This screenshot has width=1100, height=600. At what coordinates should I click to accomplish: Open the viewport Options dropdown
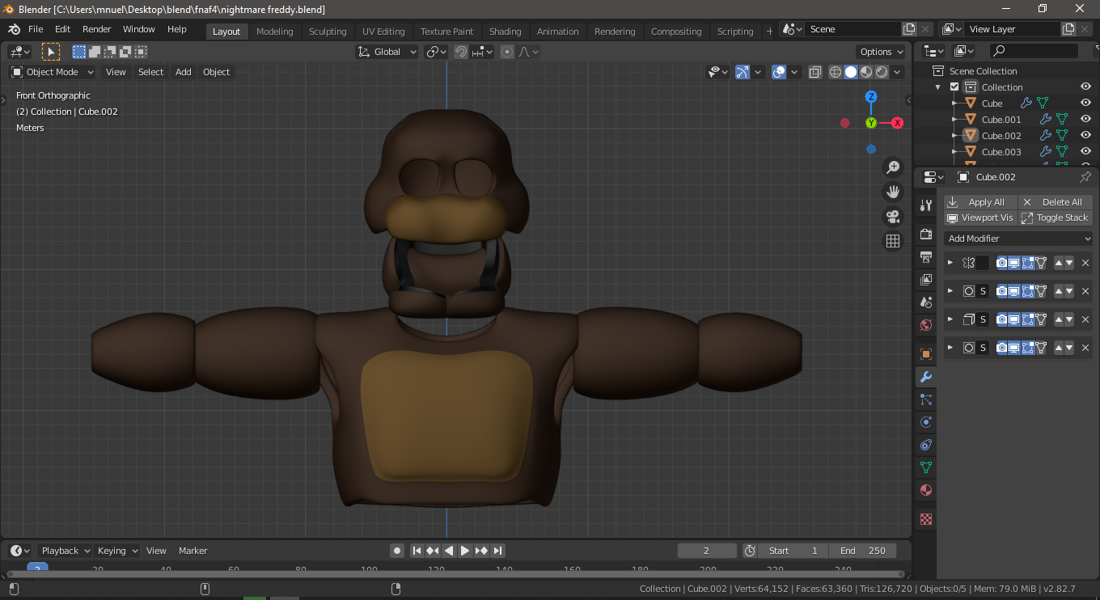pyautogui.click(x=881, y=52)
